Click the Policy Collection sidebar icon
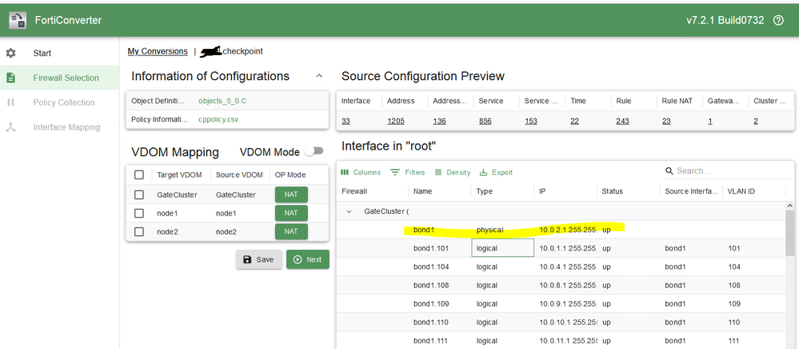Screen dimensions: 799x349 pyautogui.click(x=10, y=102)
